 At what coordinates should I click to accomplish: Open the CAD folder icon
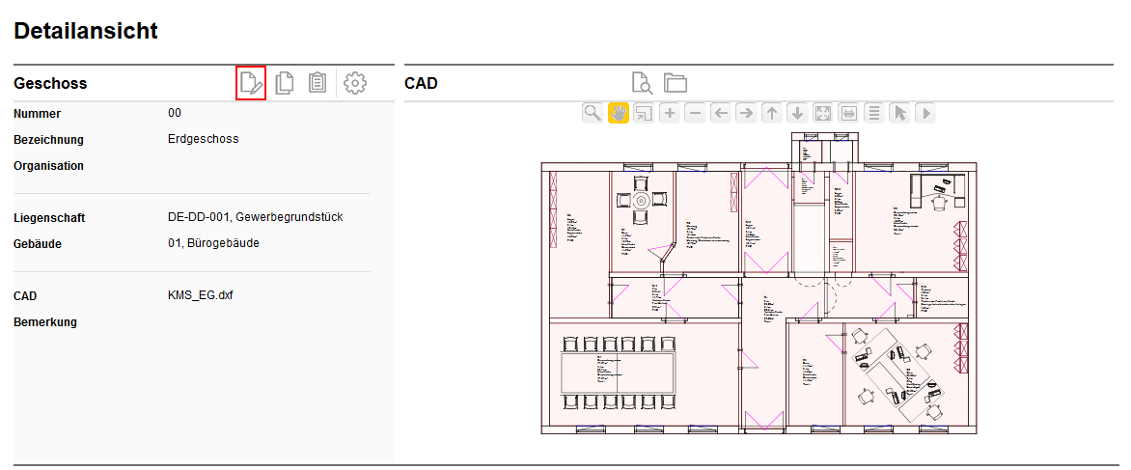(675, 83)
